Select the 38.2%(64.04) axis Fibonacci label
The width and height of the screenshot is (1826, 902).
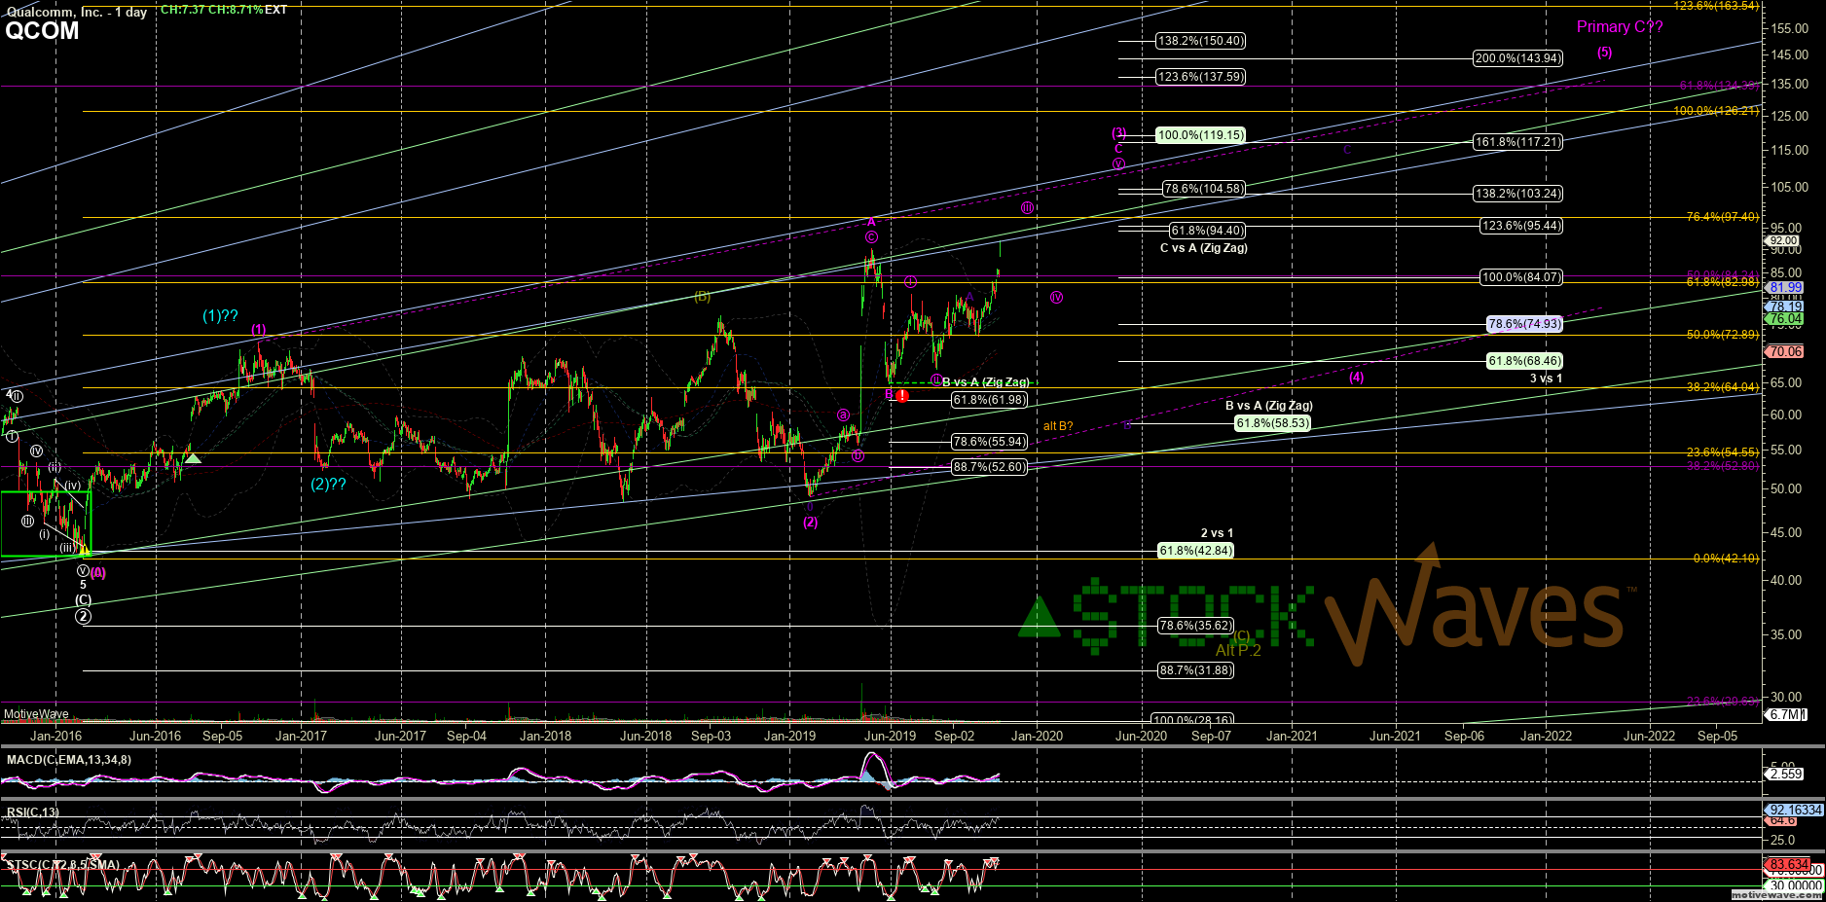pos(1722,387)
